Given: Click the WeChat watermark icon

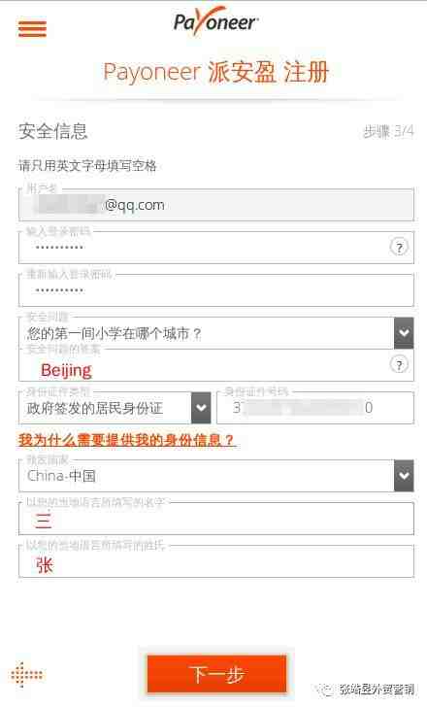Looking at the screenshot, I should [326, 690].
